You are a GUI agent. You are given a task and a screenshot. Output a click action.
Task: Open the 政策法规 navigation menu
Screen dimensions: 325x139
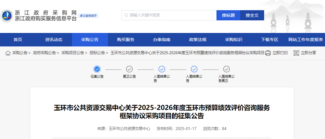pyautogui.click(x=198, y=40)
